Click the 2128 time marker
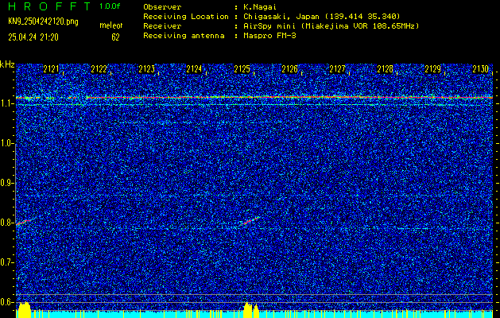 pos(385,69)
